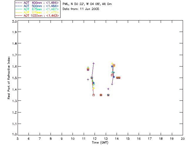Click the y-axis tick label 1.0
188x150 pixels.
point(14,134)
